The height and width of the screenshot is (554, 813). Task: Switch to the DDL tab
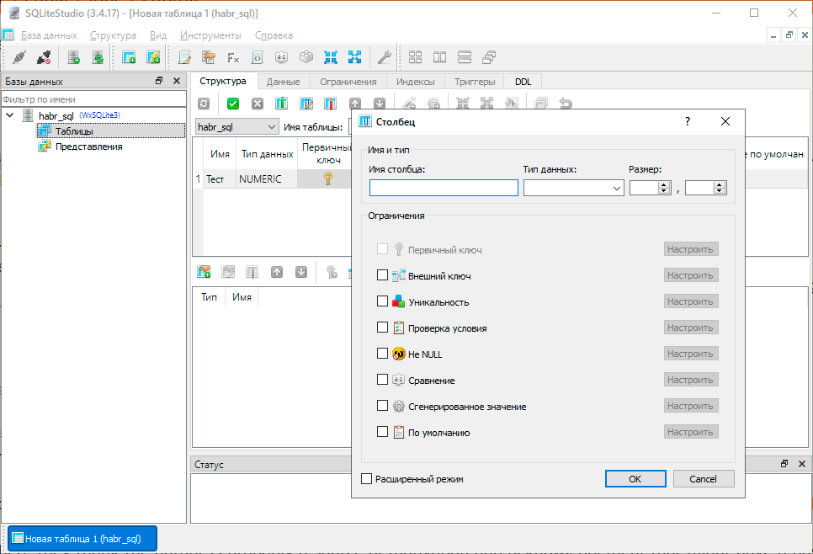click(523, 82)
